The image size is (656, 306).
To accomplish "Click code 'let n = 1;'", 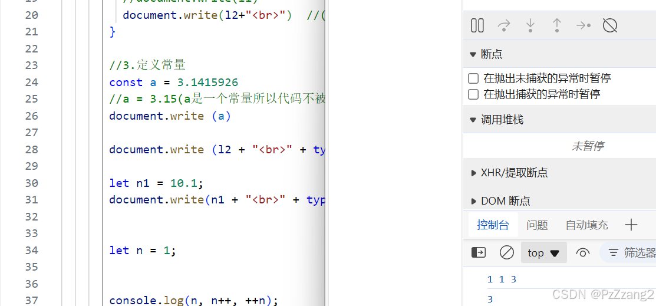I will pyautogui.click(x=143, y=250).
